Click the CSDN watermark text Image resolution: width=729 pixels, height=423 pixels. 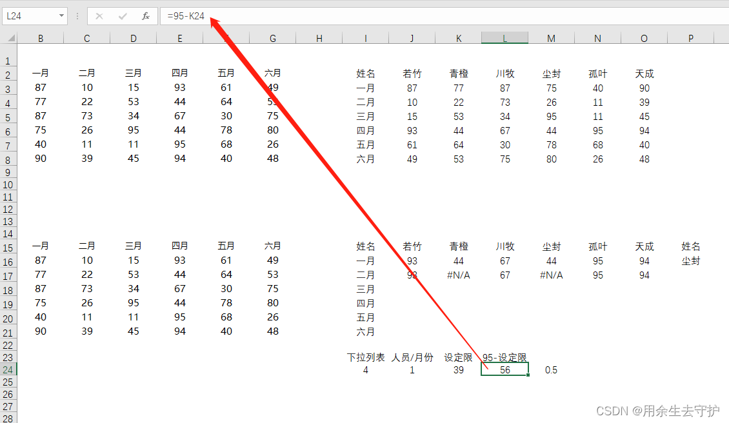point(659,410)
